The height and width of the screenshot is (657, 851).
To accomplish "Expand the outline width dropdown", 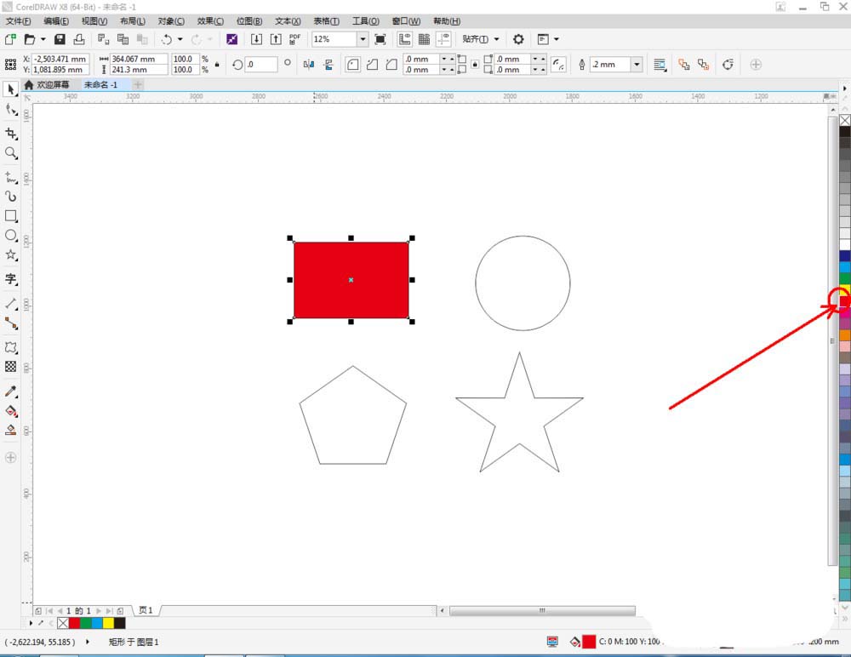I will 637,65.
